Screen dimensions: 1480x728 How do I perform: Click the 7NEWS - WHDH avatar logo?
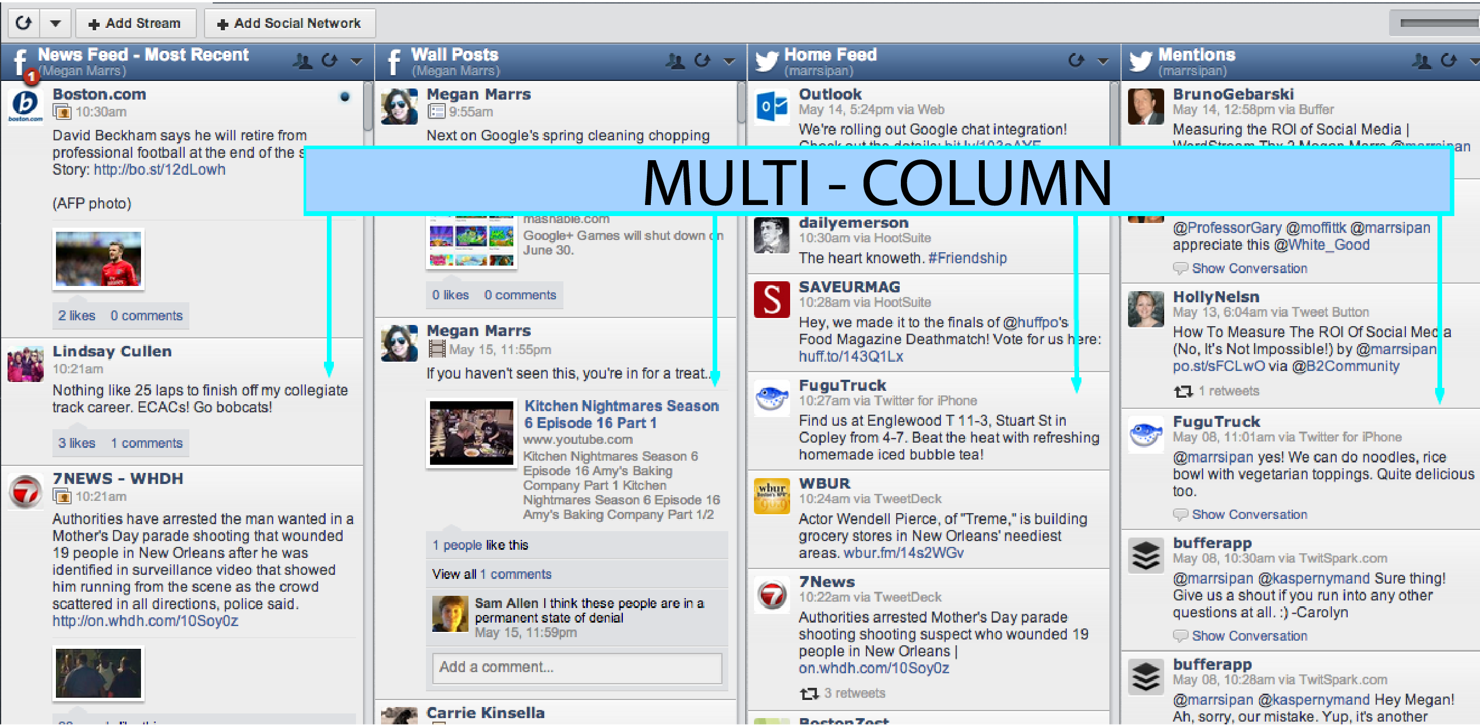point(26,492)
